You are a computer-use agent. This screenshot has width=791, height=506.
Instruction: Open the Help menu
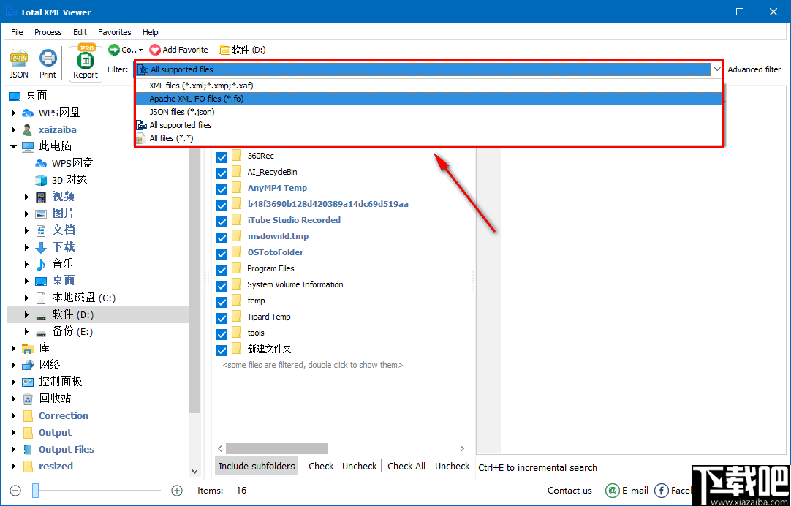coord(151,31)
